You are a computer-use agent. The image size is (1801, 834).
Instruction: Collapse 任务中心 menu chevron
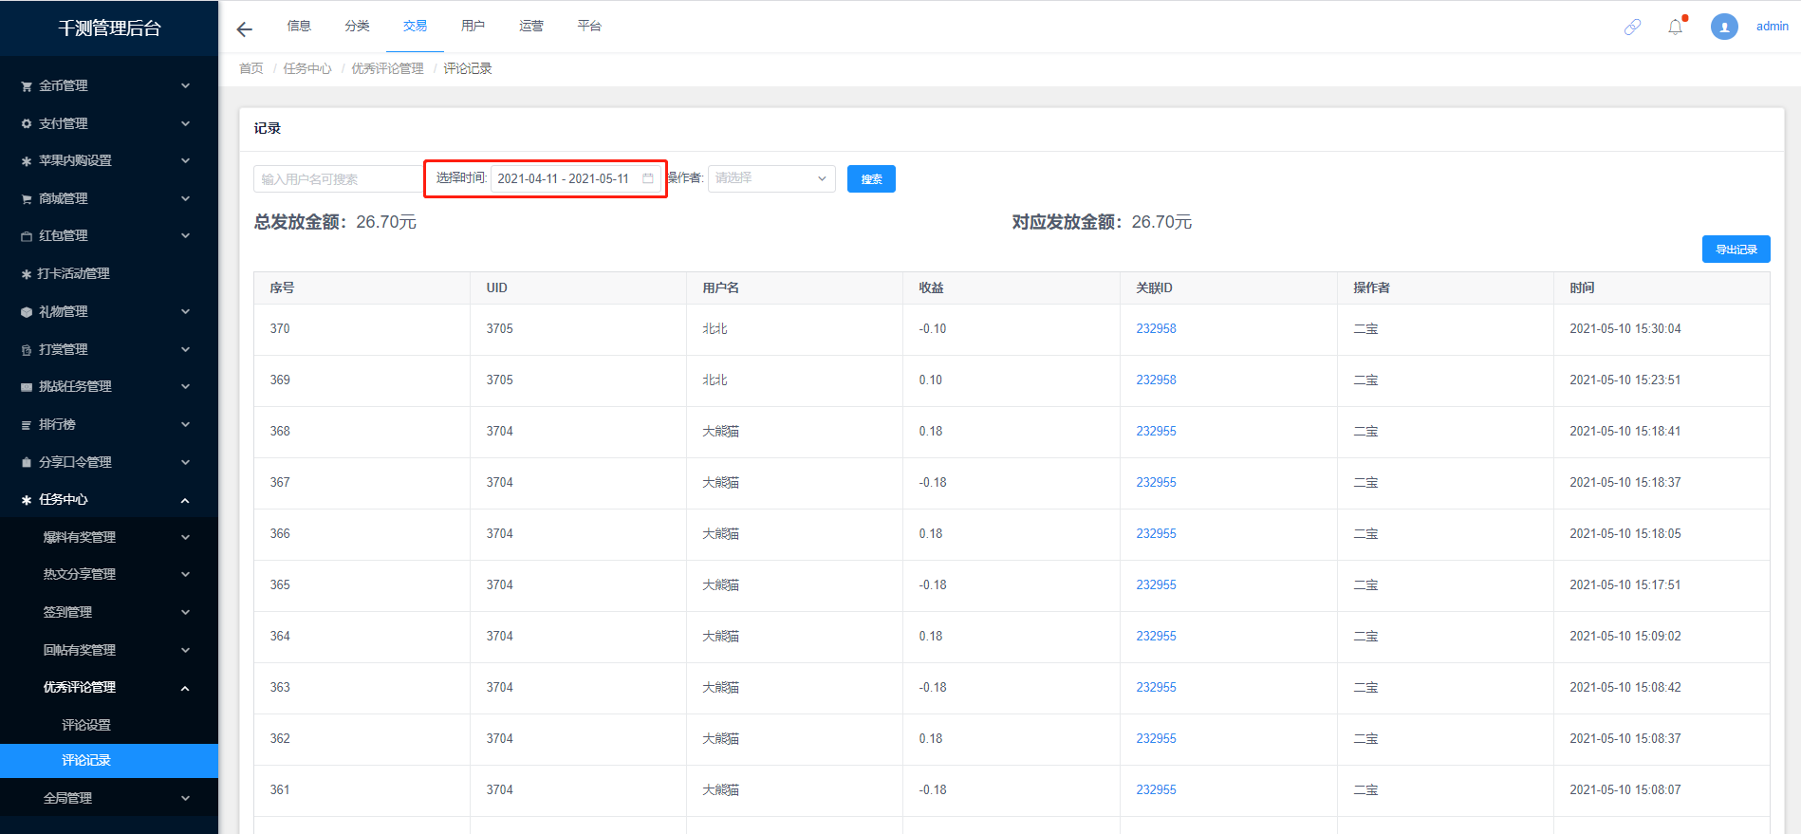(185, 500)
